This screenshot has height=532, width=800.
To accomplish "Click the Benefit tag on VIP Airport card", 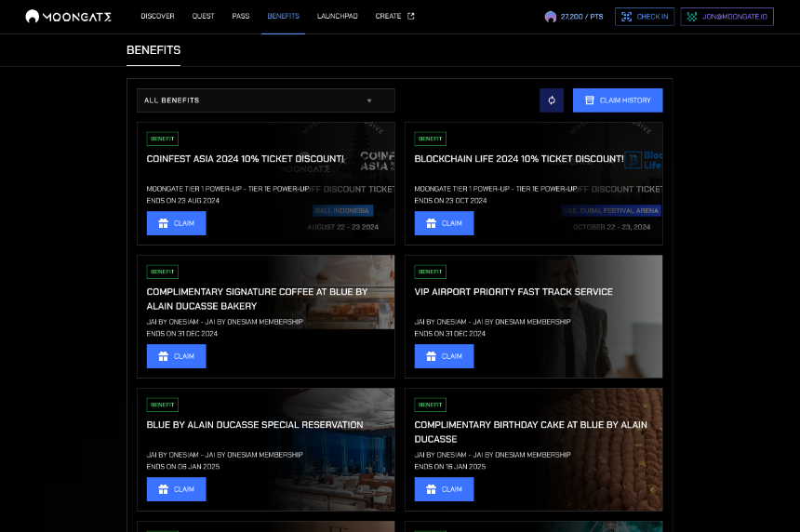I will pyautogui.click(x=430, y=272).
